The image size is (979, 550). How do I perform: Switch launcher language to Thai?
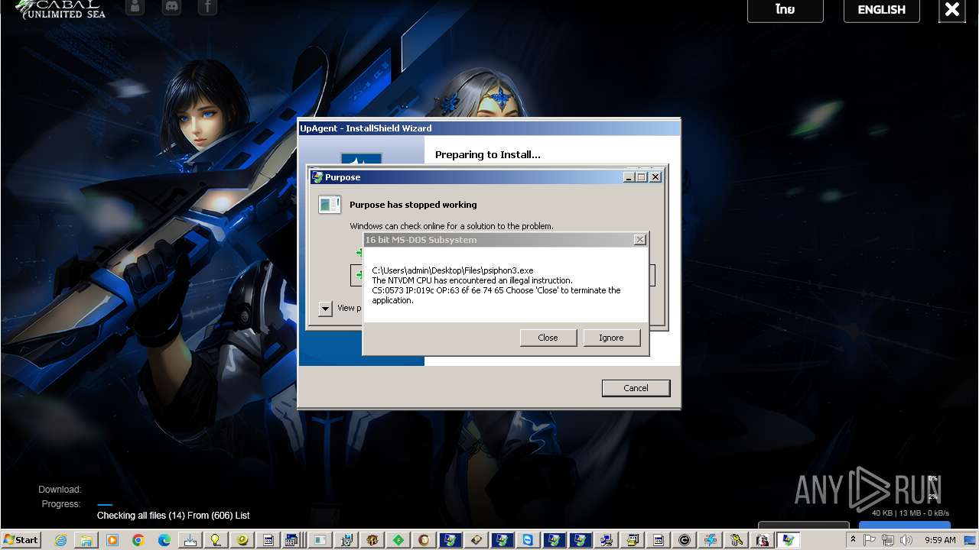click(785, 10)
